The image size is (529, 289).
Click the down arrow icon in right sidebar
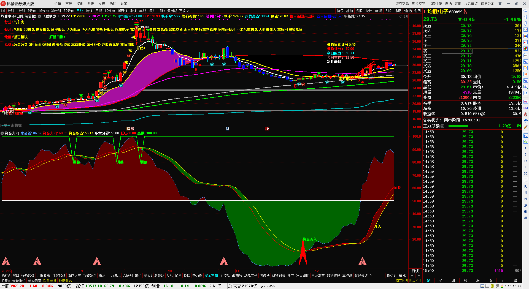(526, 23)
